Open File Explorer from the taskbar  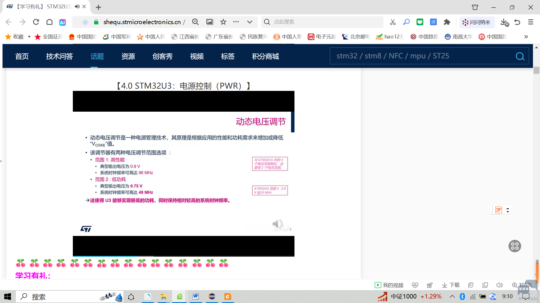[163, 297]
